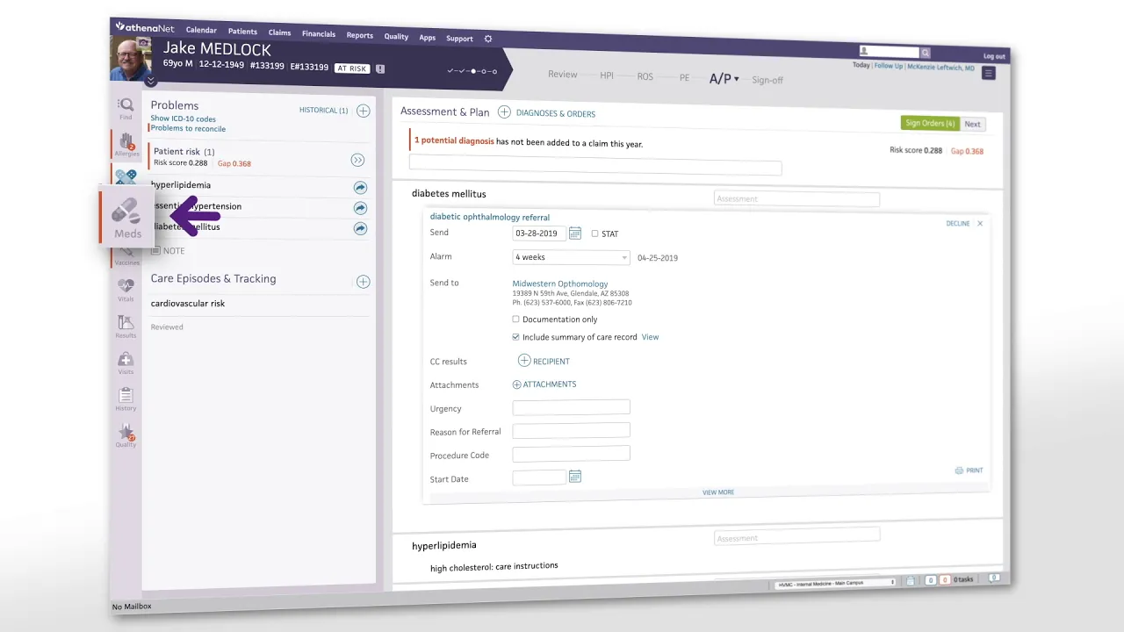Expand the Patient risk details arrows
Image resolution: width=1124 pixels, height=632 pixels.
point(357,160)
